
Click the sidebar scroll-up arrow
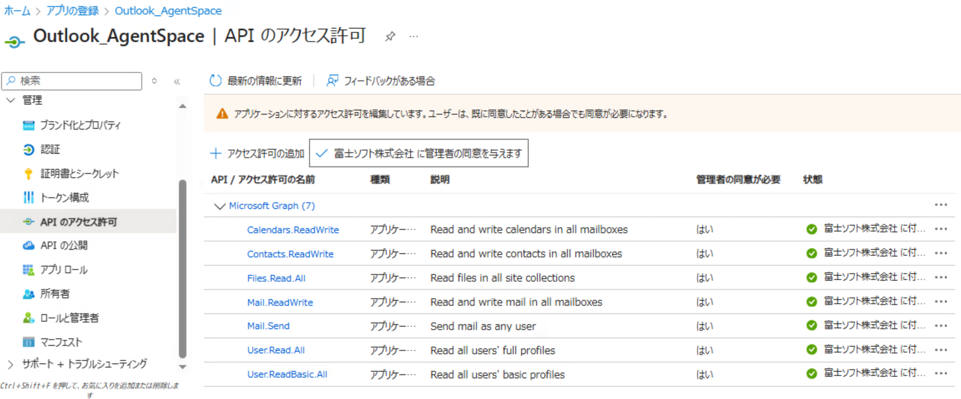(183, 106)
